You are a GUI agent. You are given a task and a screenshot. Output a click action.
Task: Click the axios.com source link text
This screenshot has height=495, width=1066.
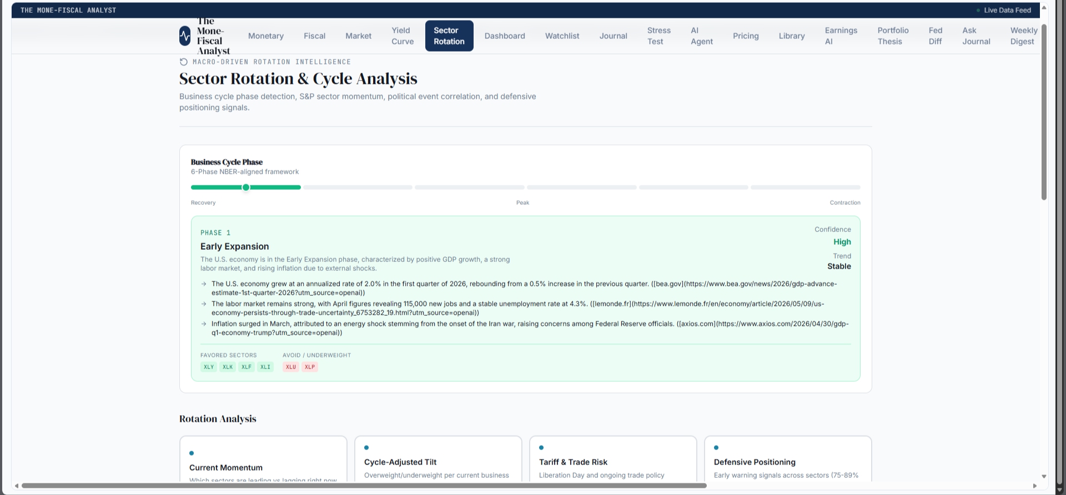tap(530, 328)
